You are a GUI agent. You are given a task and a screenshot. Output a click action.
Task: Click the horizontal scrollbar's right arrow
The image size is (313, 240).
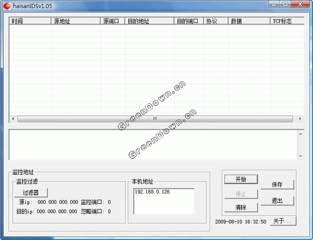pos(300,119)
